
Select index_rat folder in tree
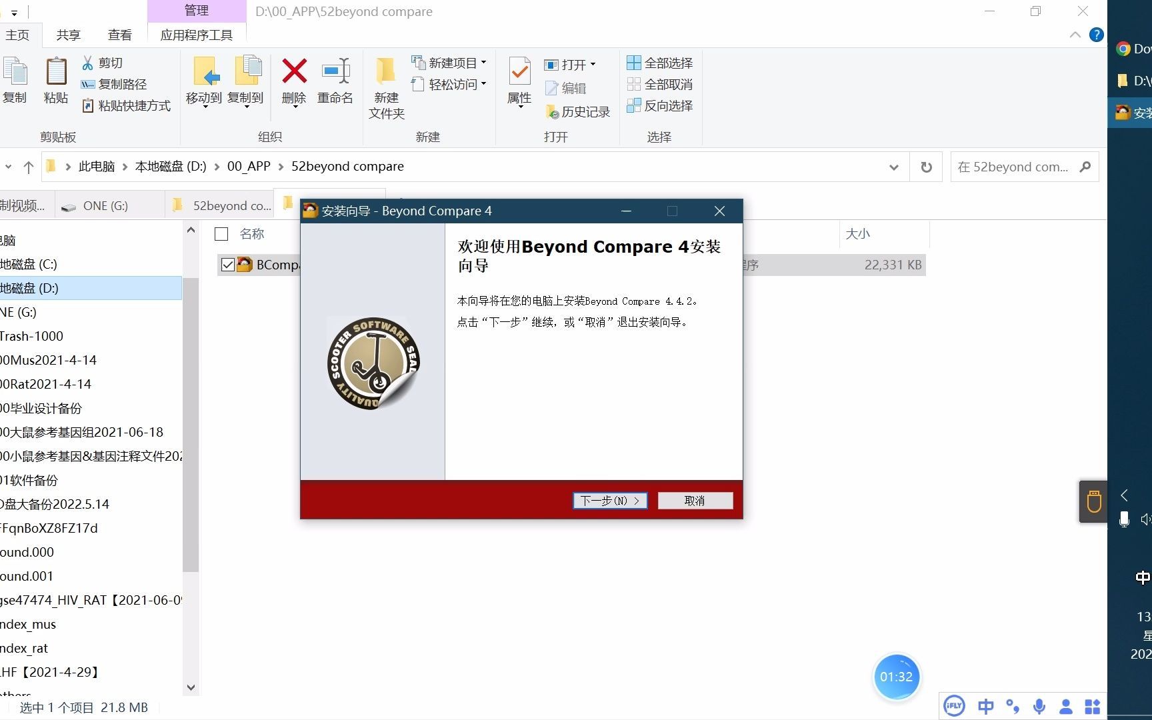91,648
